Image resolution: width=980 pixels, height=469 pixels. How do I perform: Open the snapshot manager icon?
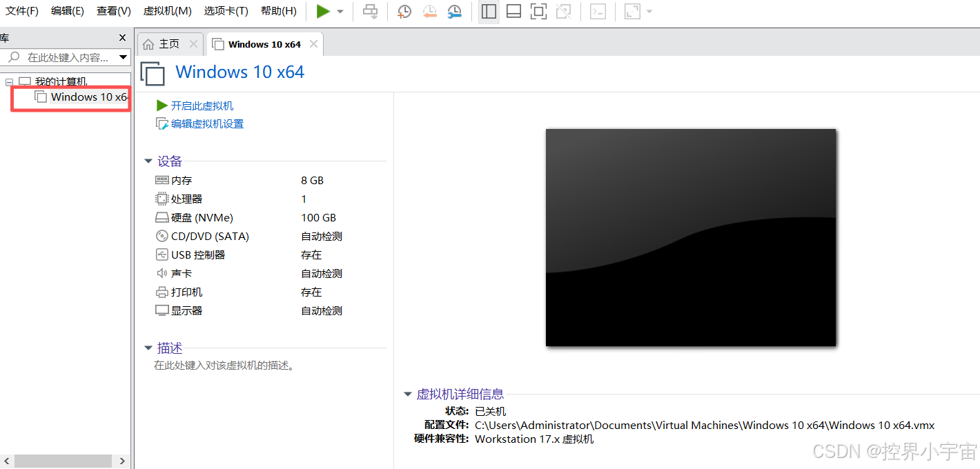coord(454,12)
